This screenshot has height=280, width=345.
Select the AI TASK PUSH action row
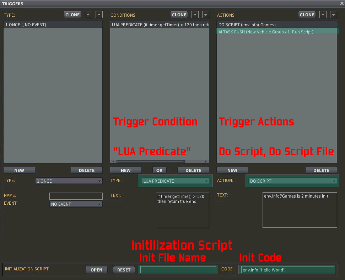pos(277,32)
